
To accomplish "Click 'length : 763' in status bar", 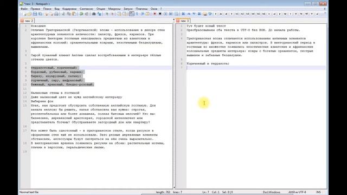I will (163, 192).
